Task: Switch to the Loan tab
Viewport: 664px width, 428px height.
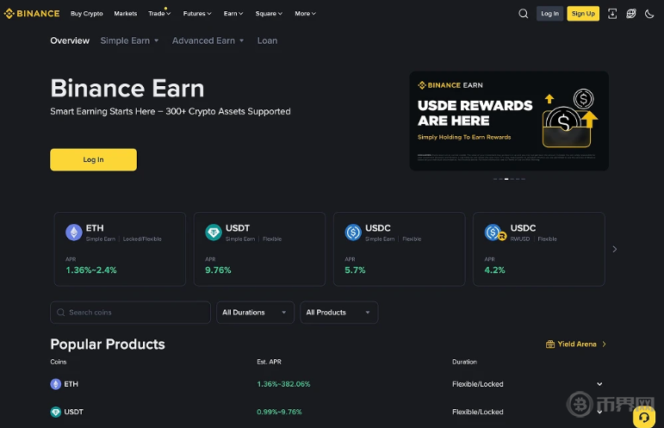Action: coord(267,40)
